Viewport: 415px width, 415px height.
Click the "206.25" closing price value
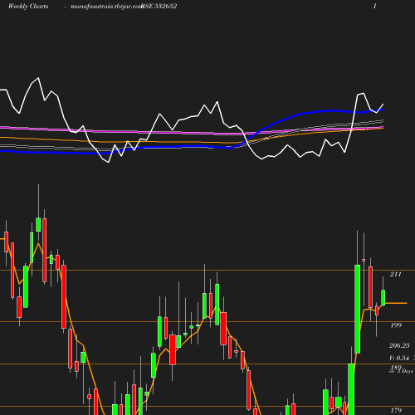[399, 345]
